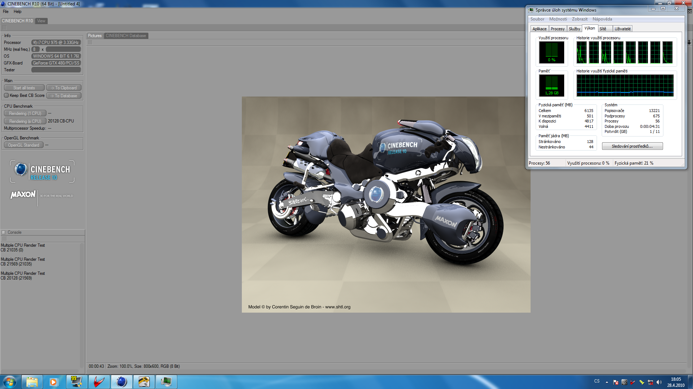This screenshot has width=693, height=389.
Task: Click the grip handle under Pictures tab
Action: pyautogui.click(x=90, y=43)
